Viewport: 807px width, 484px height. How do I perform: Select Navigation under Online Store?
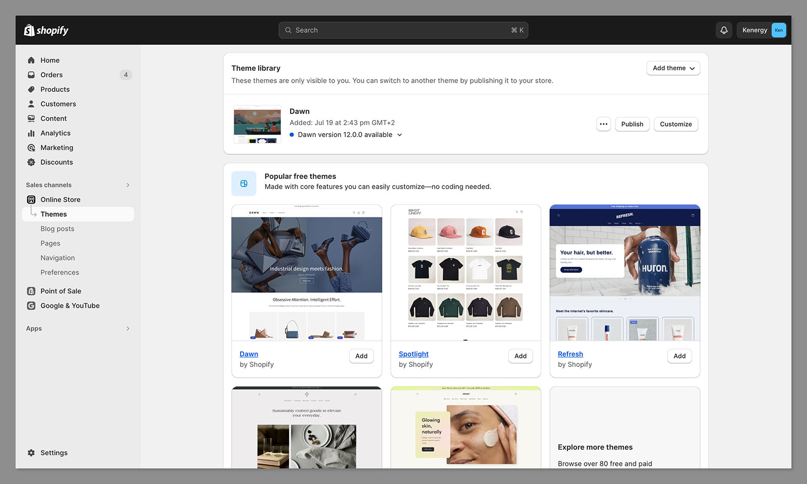[x=57, y=258]
